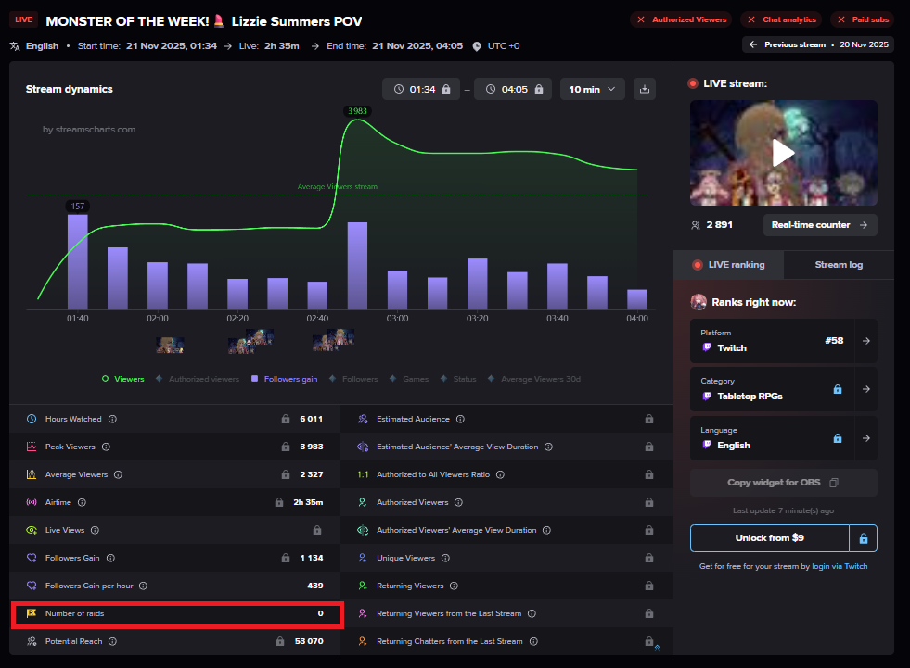Image resolution: width=910 pixels, height=668 pixels.
Task: Click the game thumbnail below 02:20
Action: (250, 342)
